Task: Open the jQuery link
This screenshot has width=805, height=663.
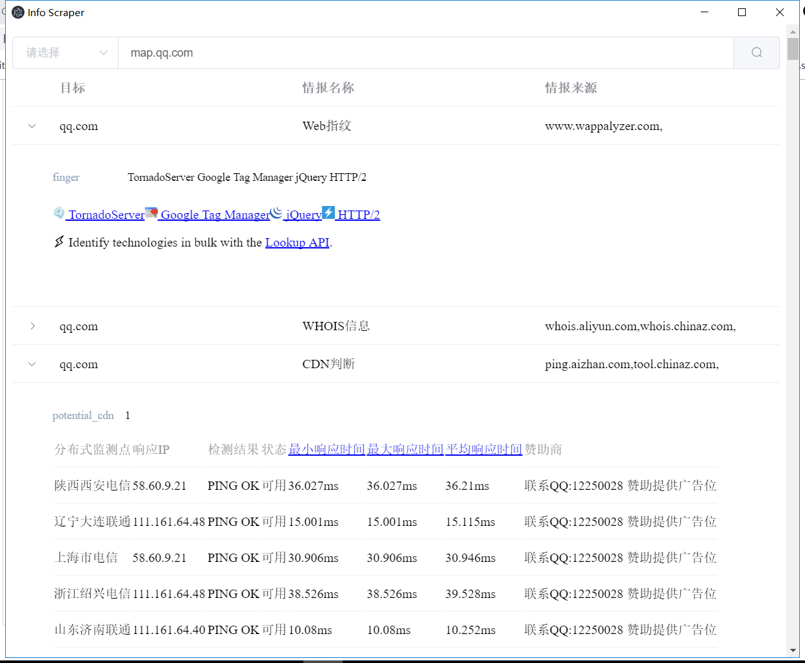Action: (304, 215)
